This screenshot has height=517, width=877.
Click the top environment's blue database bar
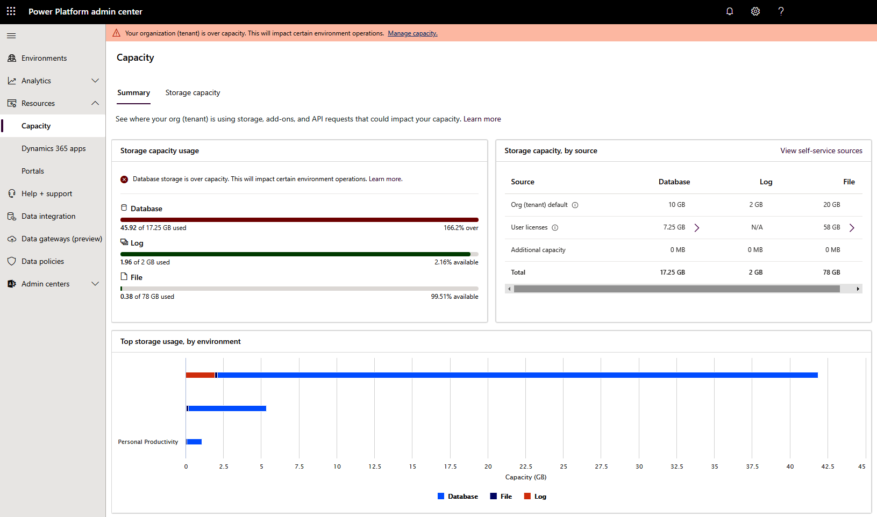pyautogui.click(x=517, y=375)
